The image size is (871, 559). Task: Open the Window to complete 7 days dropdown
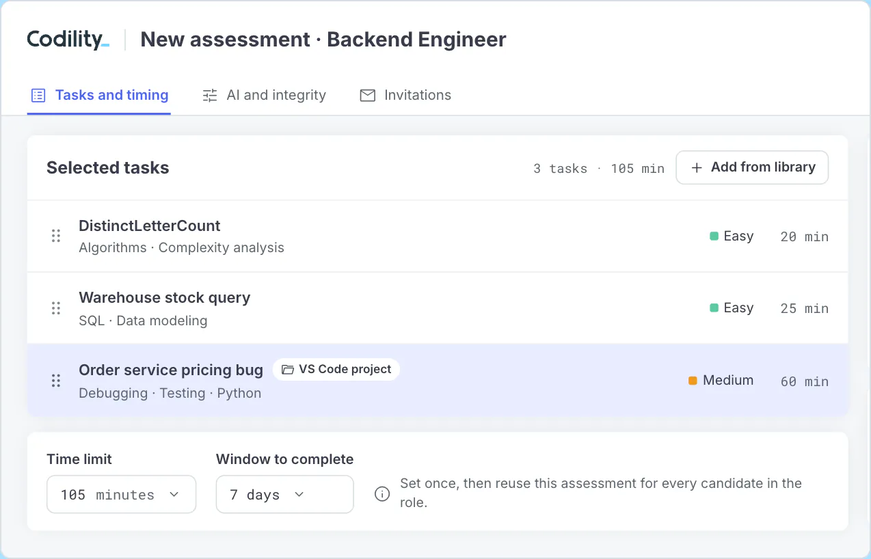pyautogui.click(x=284, y=494)
